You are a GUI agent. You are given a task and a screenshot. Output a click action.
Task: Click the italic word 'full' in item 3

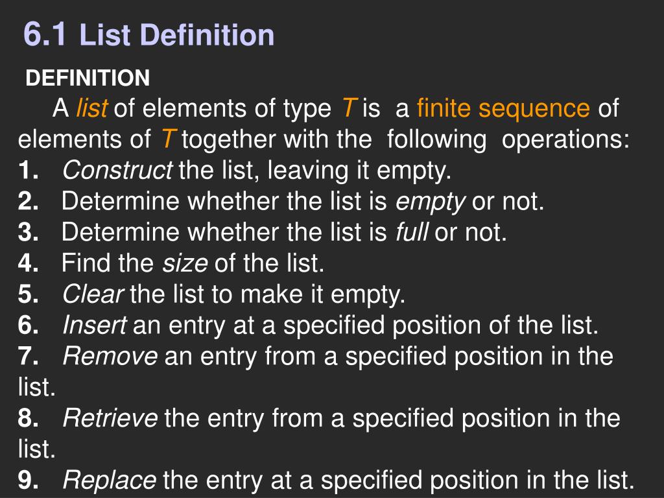(x=412, y=232)
